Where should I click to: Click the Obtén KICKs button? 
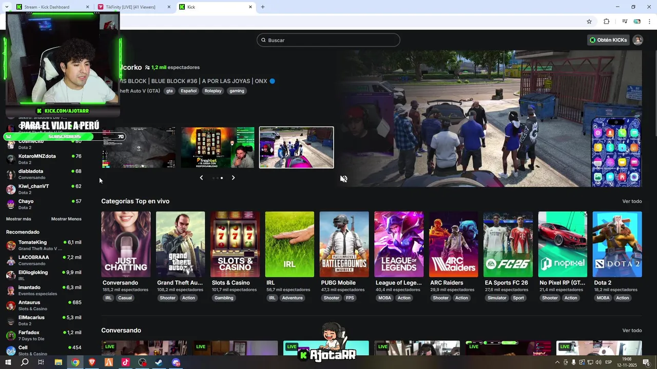608,40
